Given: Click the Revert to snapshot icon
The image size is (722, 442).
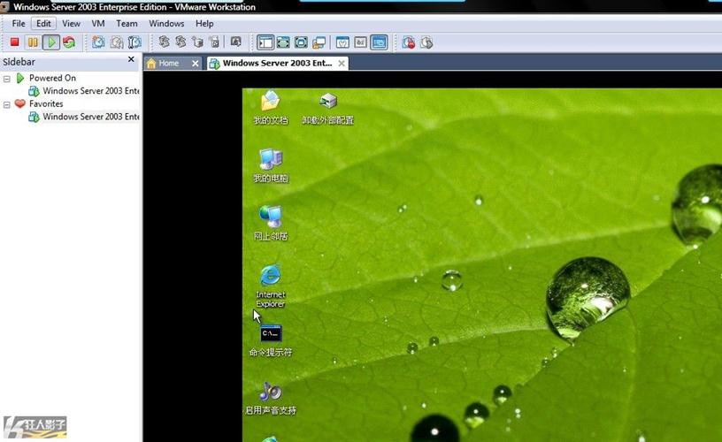Looking at the screenshot, I should (x=117, y=42).
